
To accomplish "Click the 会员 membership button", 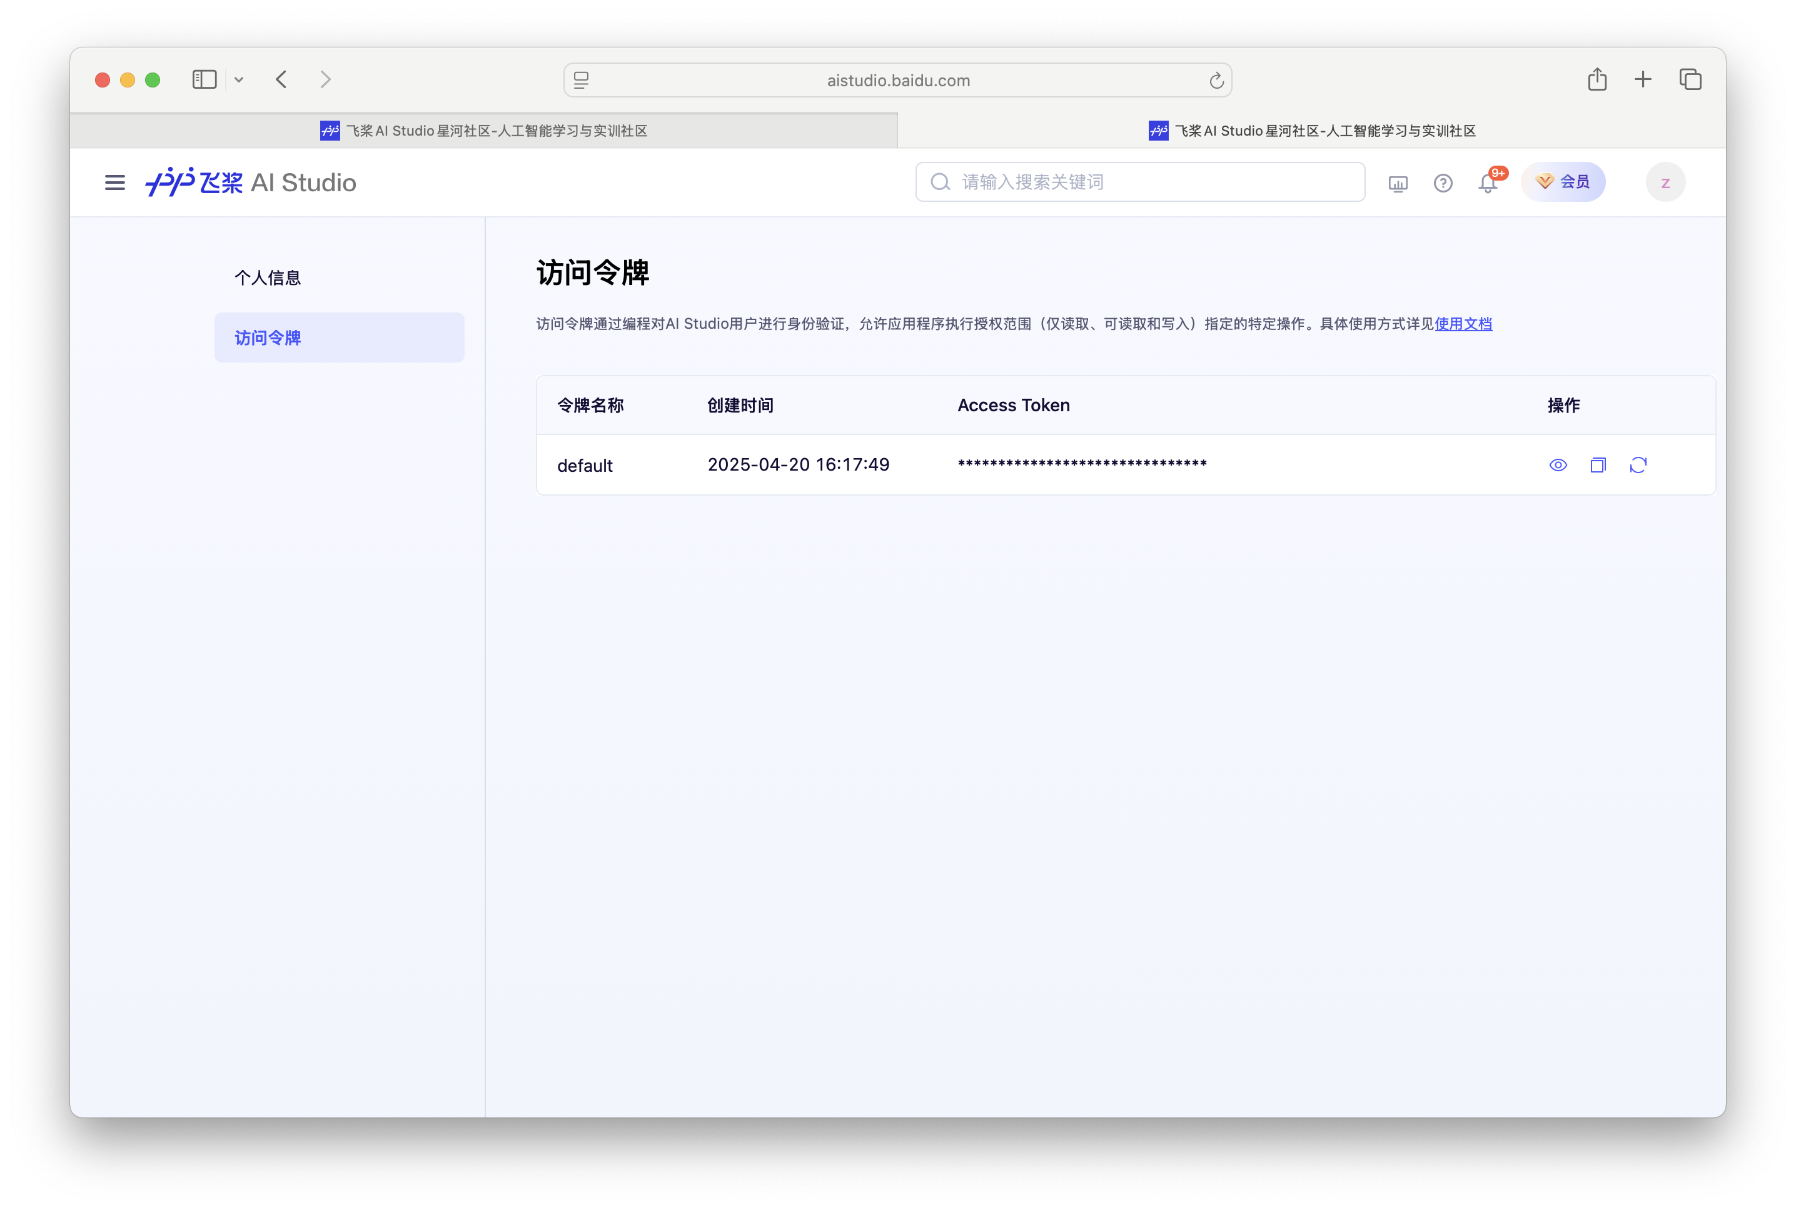I will pyautogui.click(x=1563, y=181).
